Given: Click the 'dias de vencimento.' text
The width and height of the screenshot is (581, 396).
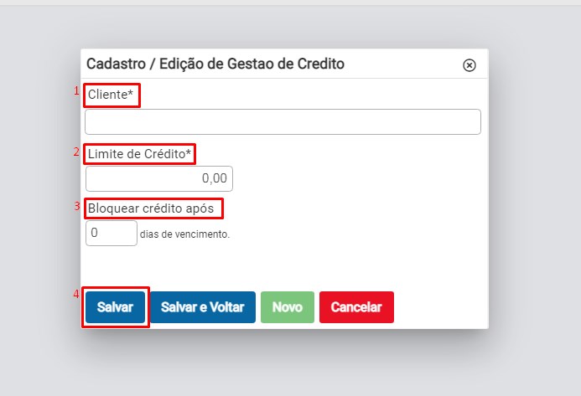Looking at the screenshot, I should 185,234.
